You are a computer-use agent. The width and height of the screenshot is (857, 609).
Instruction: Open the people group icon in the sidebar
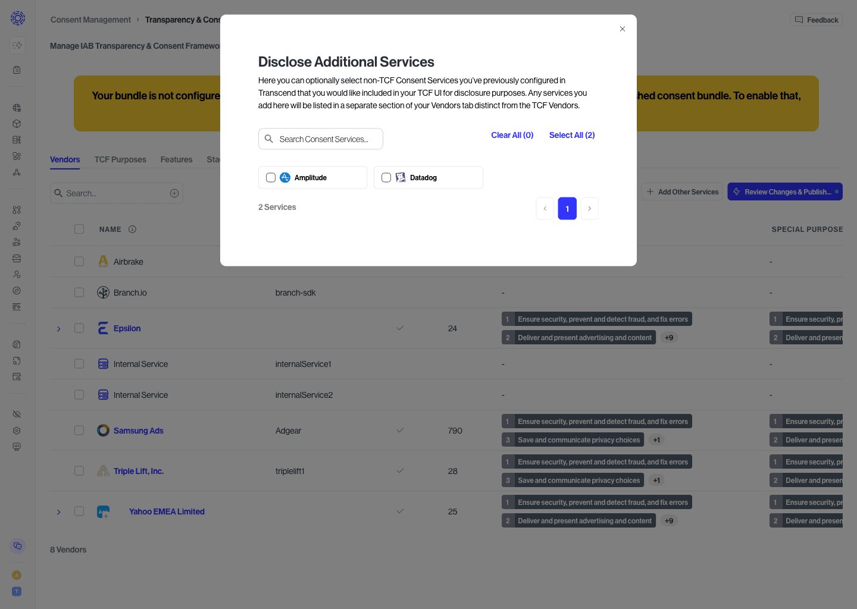point(17,242)
